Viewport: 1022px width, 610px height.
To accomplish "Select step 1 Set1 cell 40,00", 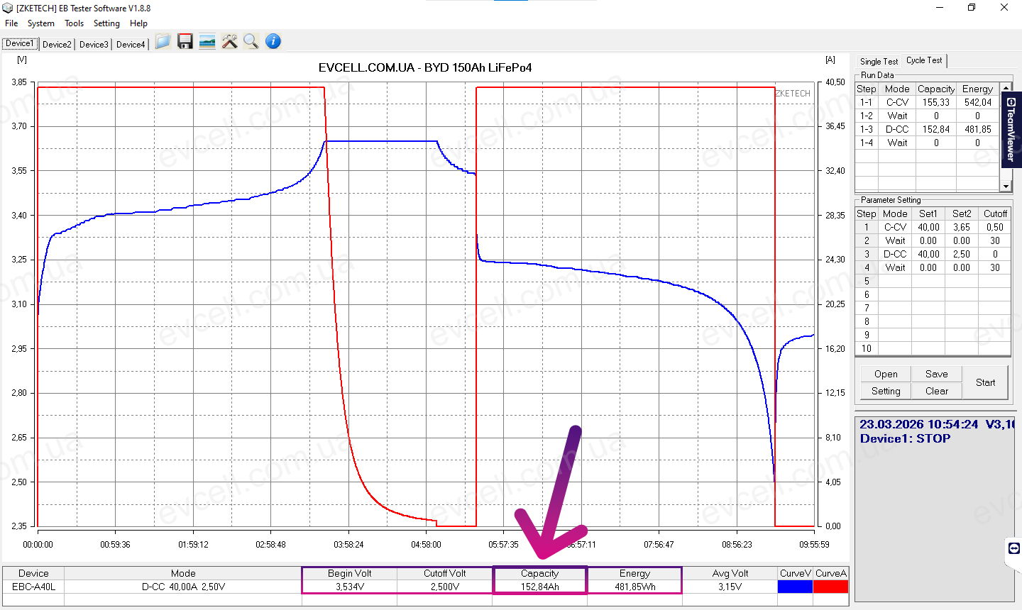I will point(928,227).
